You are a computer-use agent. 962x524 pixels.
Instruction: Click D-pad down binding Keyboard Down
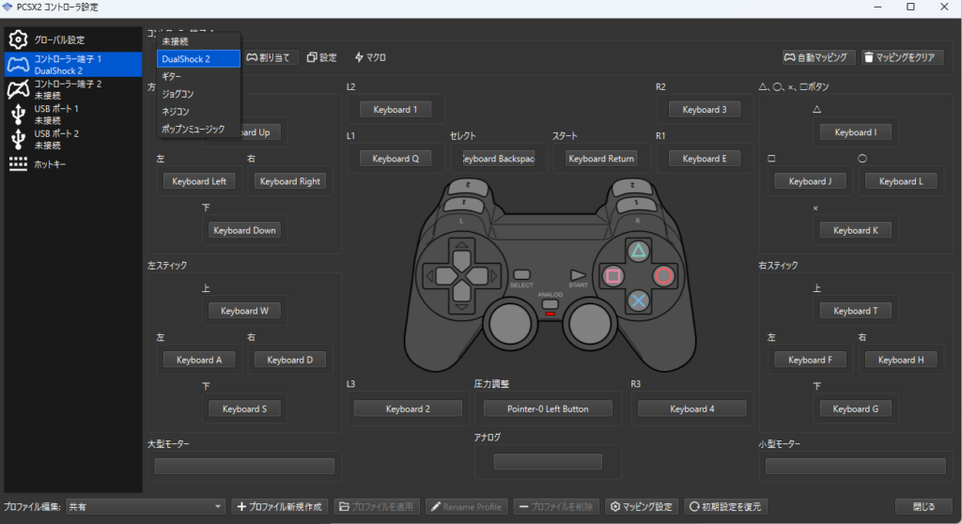pos(244,230)
